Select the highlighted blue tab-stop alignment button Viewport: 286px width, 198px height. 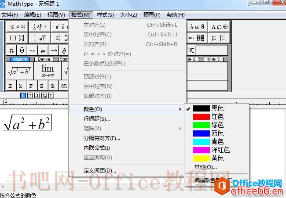[x=23, y=95]
